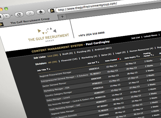Sort Job Ref column descending arrow

[x=96, y=62]
